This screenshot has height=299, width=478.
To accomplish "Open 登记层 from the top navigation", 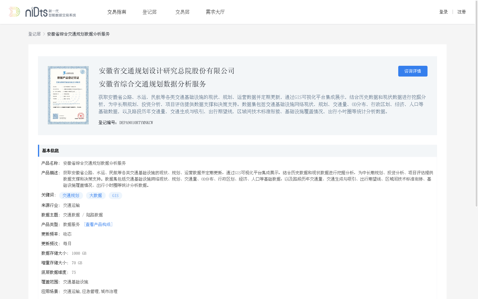I will 150,12.
